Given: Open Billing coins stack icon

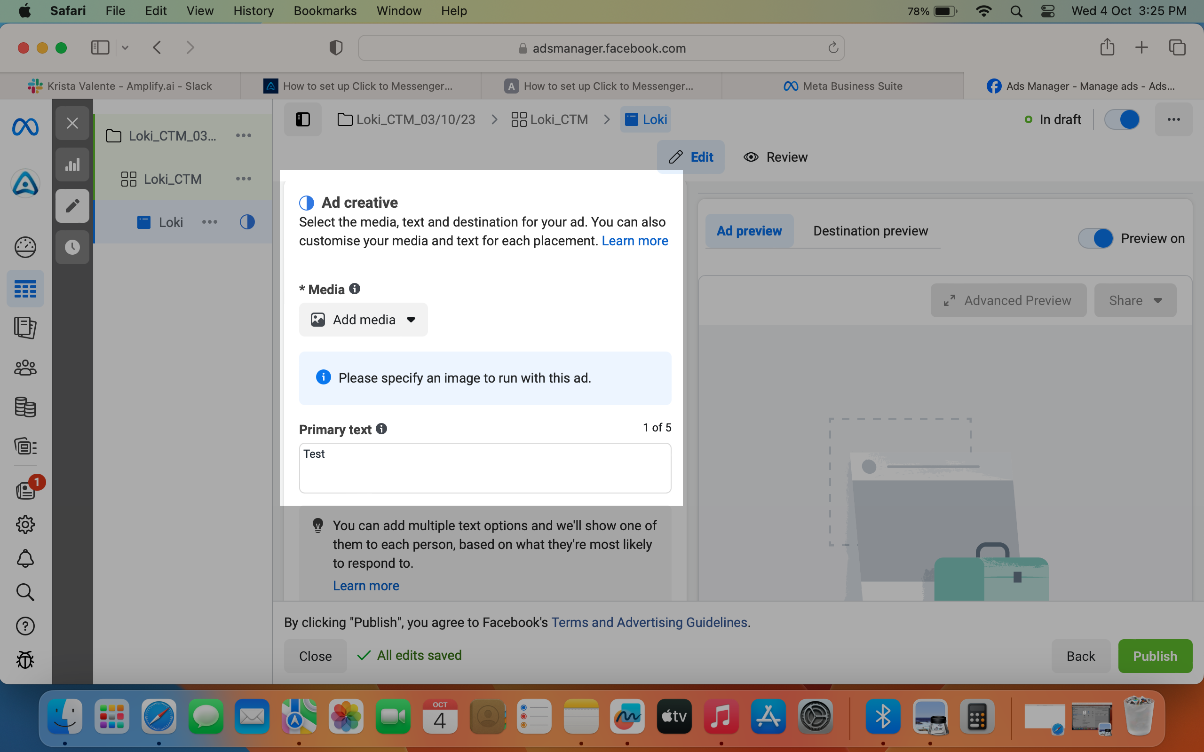Looking at the screenshot, I should pos(25,407).
